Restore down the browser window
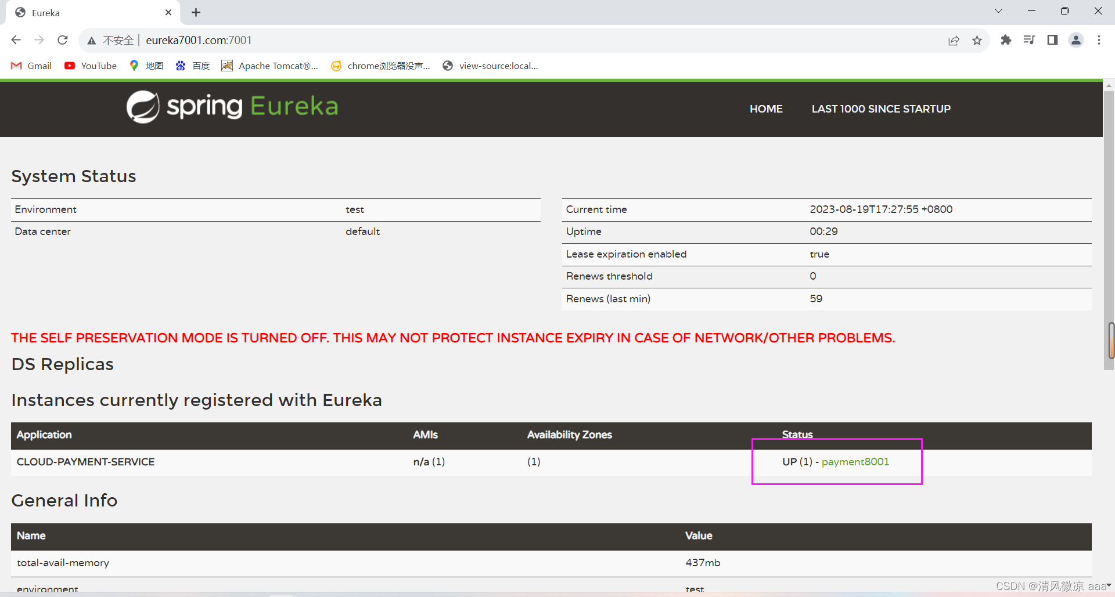1115x597 pixels. pos(1064,11)
